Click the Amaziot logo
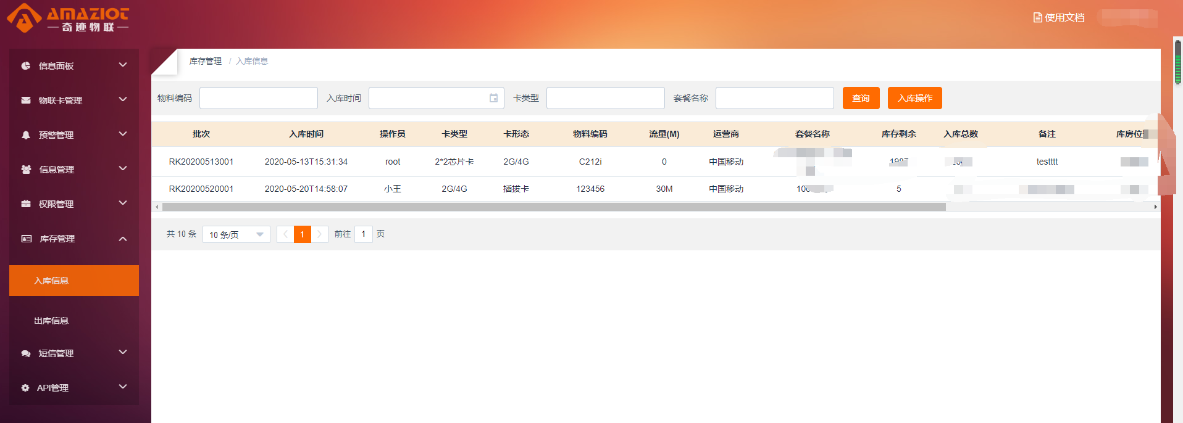 pyautogui.click(x=68, y=18)
